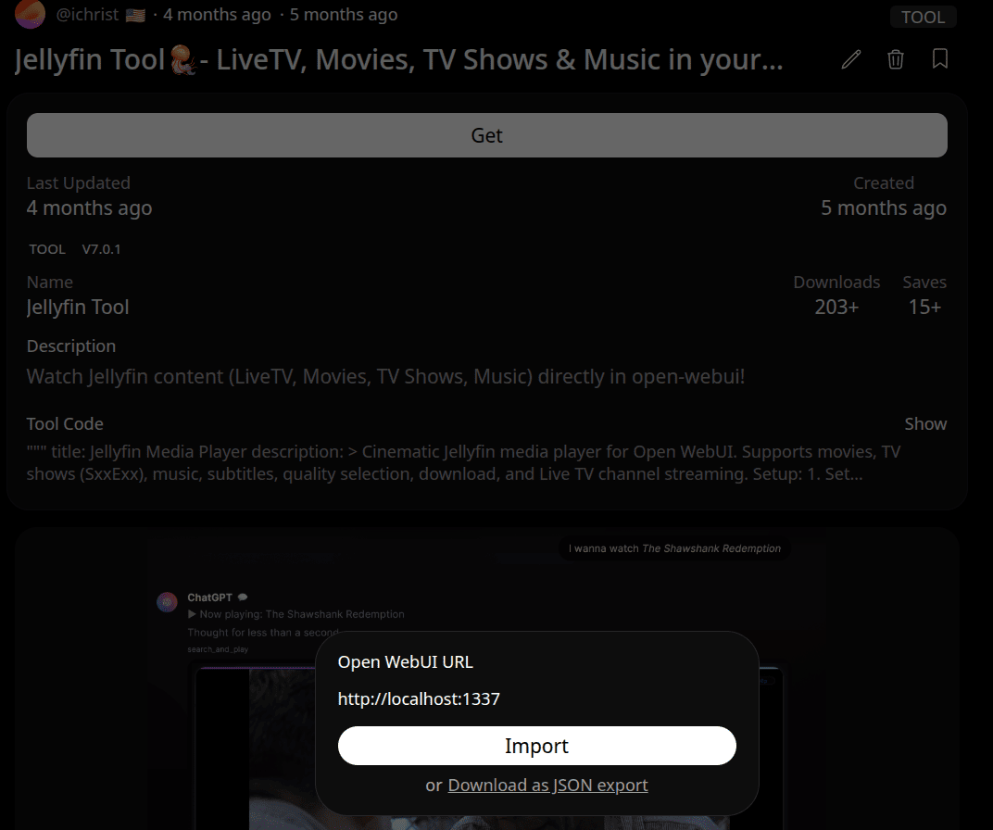This screenshot has width=993, height=830.
Task: Click the Last Updated value 4 months ago
Action: point(89,207)
